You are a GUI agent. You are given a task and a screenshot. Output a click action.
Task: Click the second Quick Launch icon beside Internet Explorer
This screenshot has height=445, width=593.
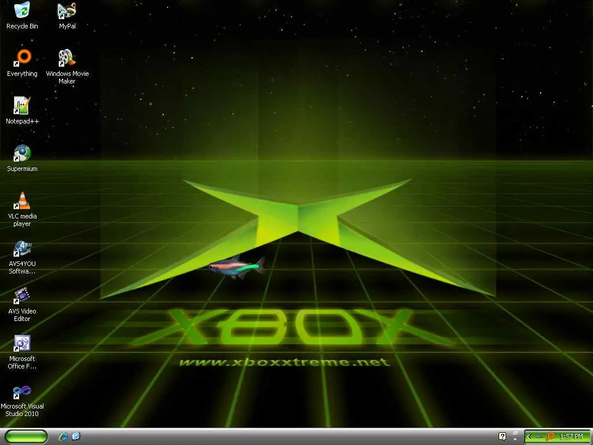point(76,436)
